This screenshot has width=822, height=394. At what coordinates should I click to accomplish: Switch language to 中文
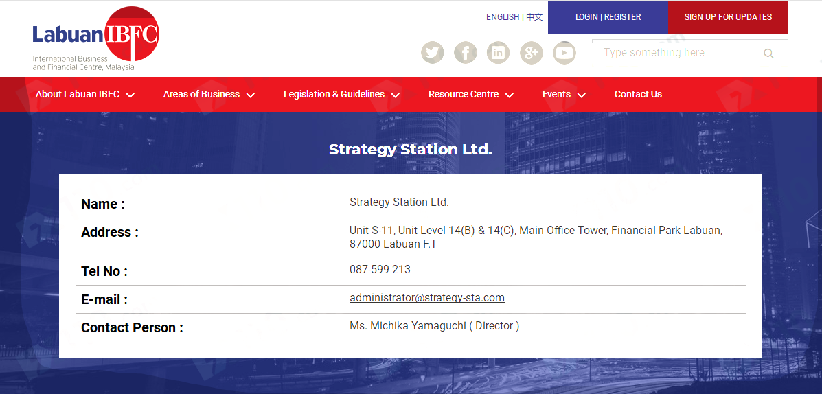pos(534,16)
